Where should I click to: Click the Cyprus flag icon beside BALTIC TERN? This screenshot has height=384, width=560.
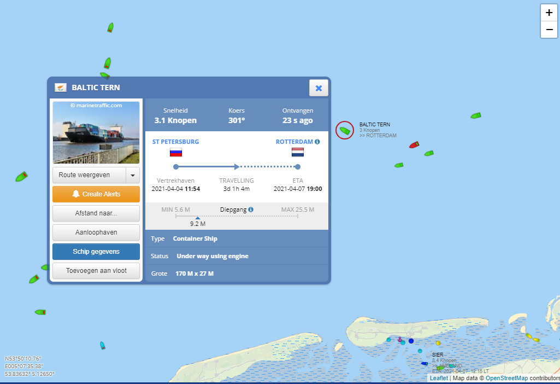tap(60, 87)
